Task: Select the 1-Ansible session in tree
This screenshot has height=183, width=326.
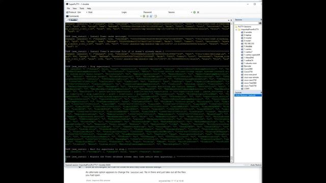Action: tap(248, 46)
